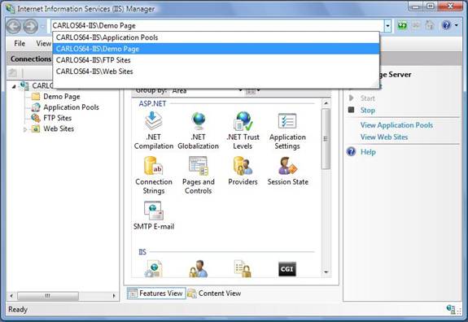Viewport: 468px width, 322px height.
Task: Click the Forward navigation arrow
Action: (31, 26)
